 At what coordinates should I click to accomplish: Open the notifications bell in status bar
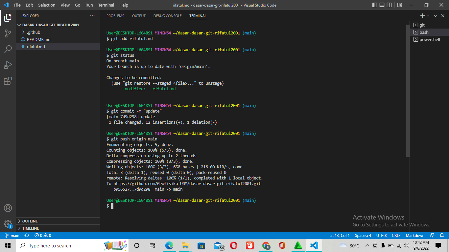click(x=442, y=235)
